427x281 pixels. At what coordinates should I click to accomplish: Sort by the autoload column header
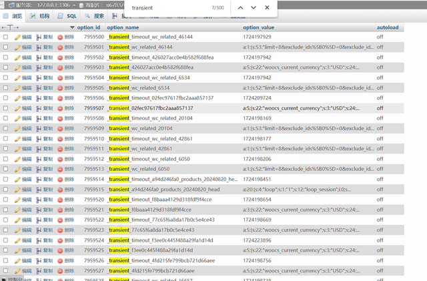coord(388,27)
